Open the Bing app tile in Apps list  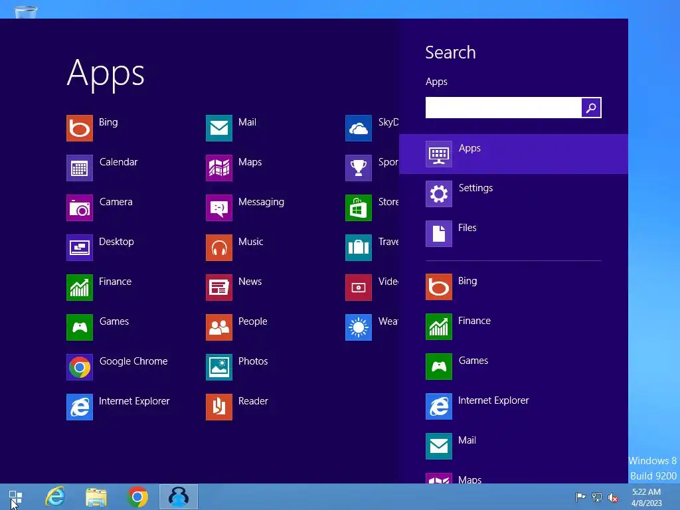(x=80, y=128)
